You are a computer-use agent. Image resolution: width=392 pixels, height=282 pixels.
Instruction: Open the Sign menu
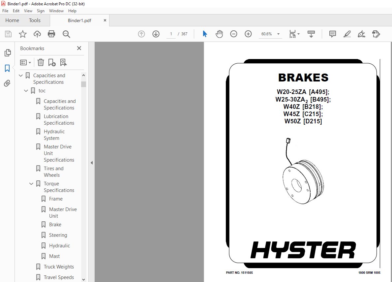click(x=41, y=11)
